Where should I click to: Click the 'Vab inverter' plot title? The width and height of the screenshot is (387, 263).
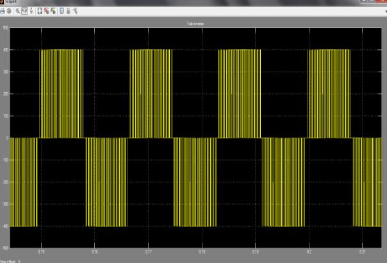click(195, 24)
